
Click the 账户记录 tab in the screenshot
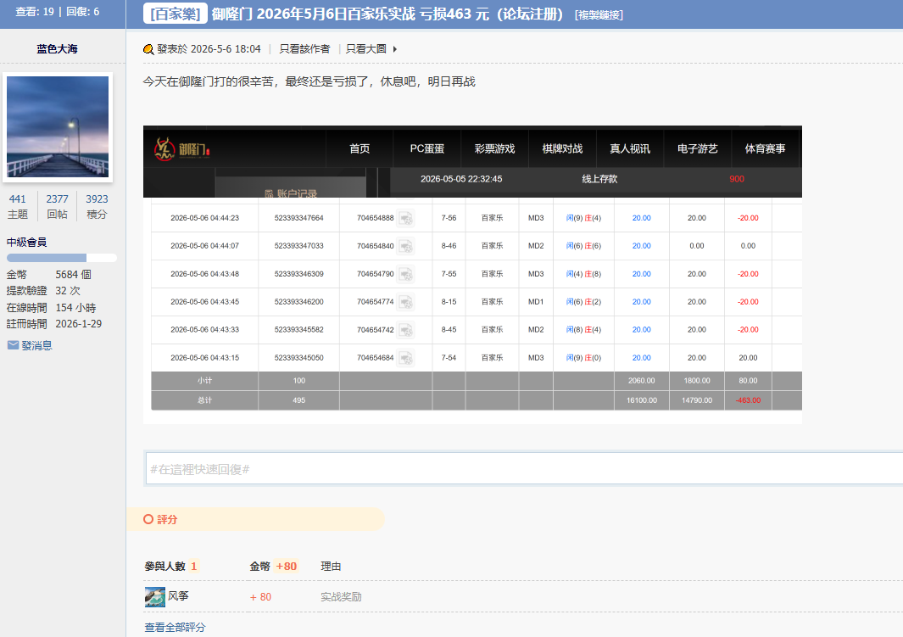point(291,193)
